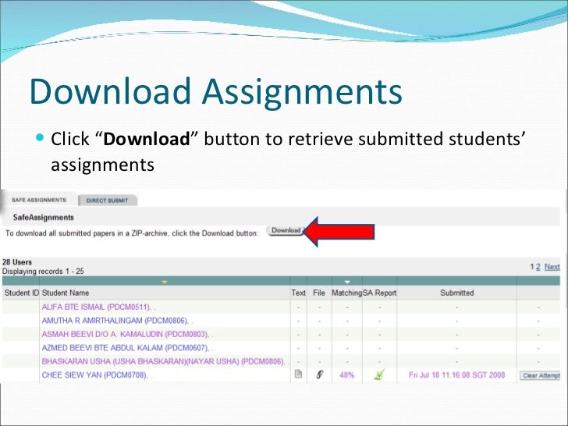Click the 'Download Assignments' slide title
Image resolution: width=568 pixels, height=426 pixels.
pos(216,91)
